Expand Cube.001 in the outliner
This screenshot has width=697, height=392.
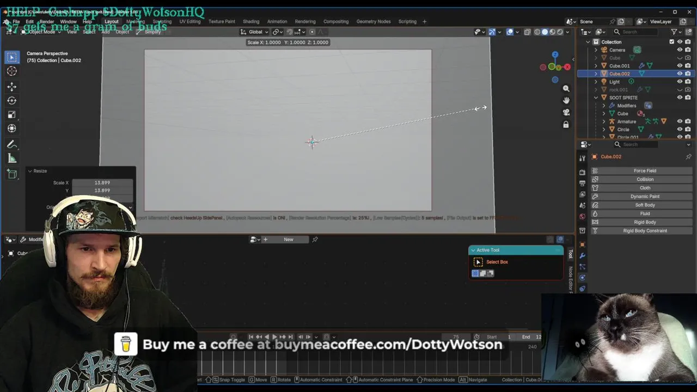[596, 66]
